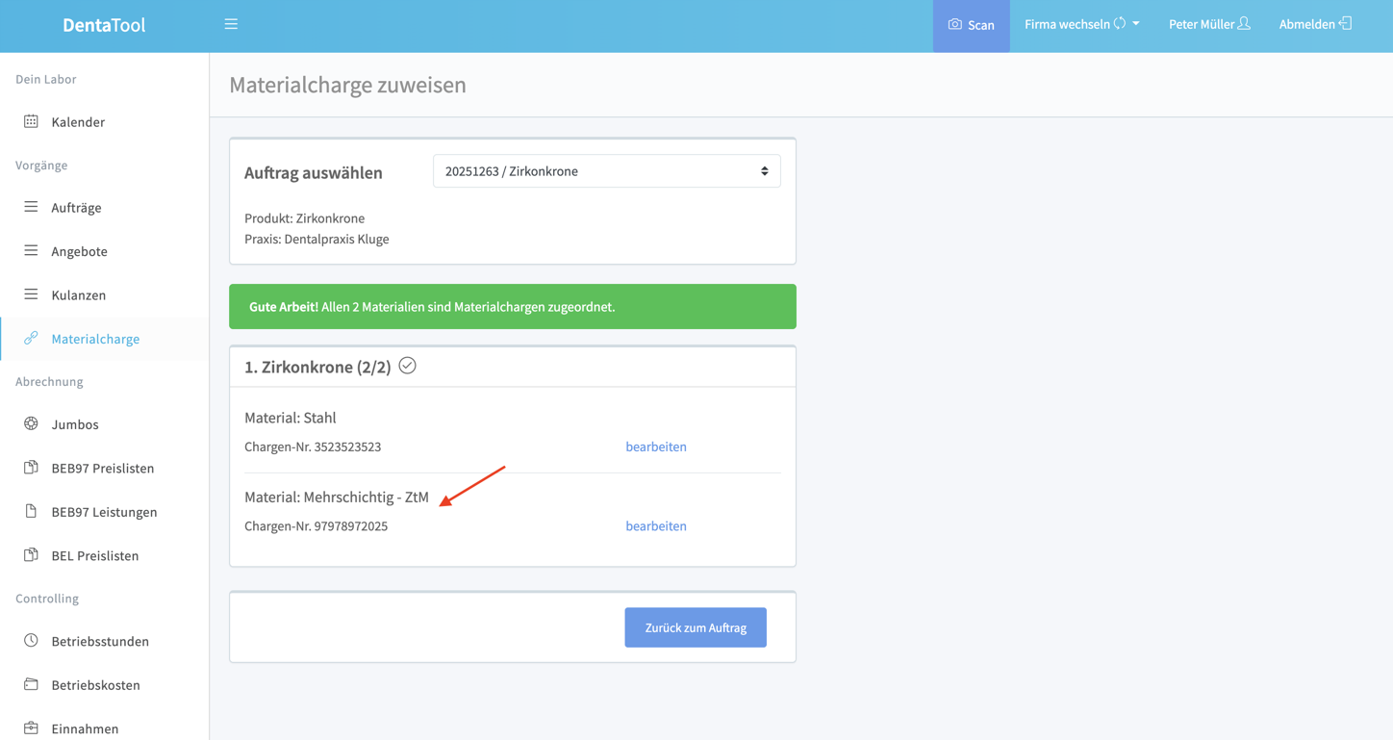Click Abmelden to log out

coord(1315,24)
